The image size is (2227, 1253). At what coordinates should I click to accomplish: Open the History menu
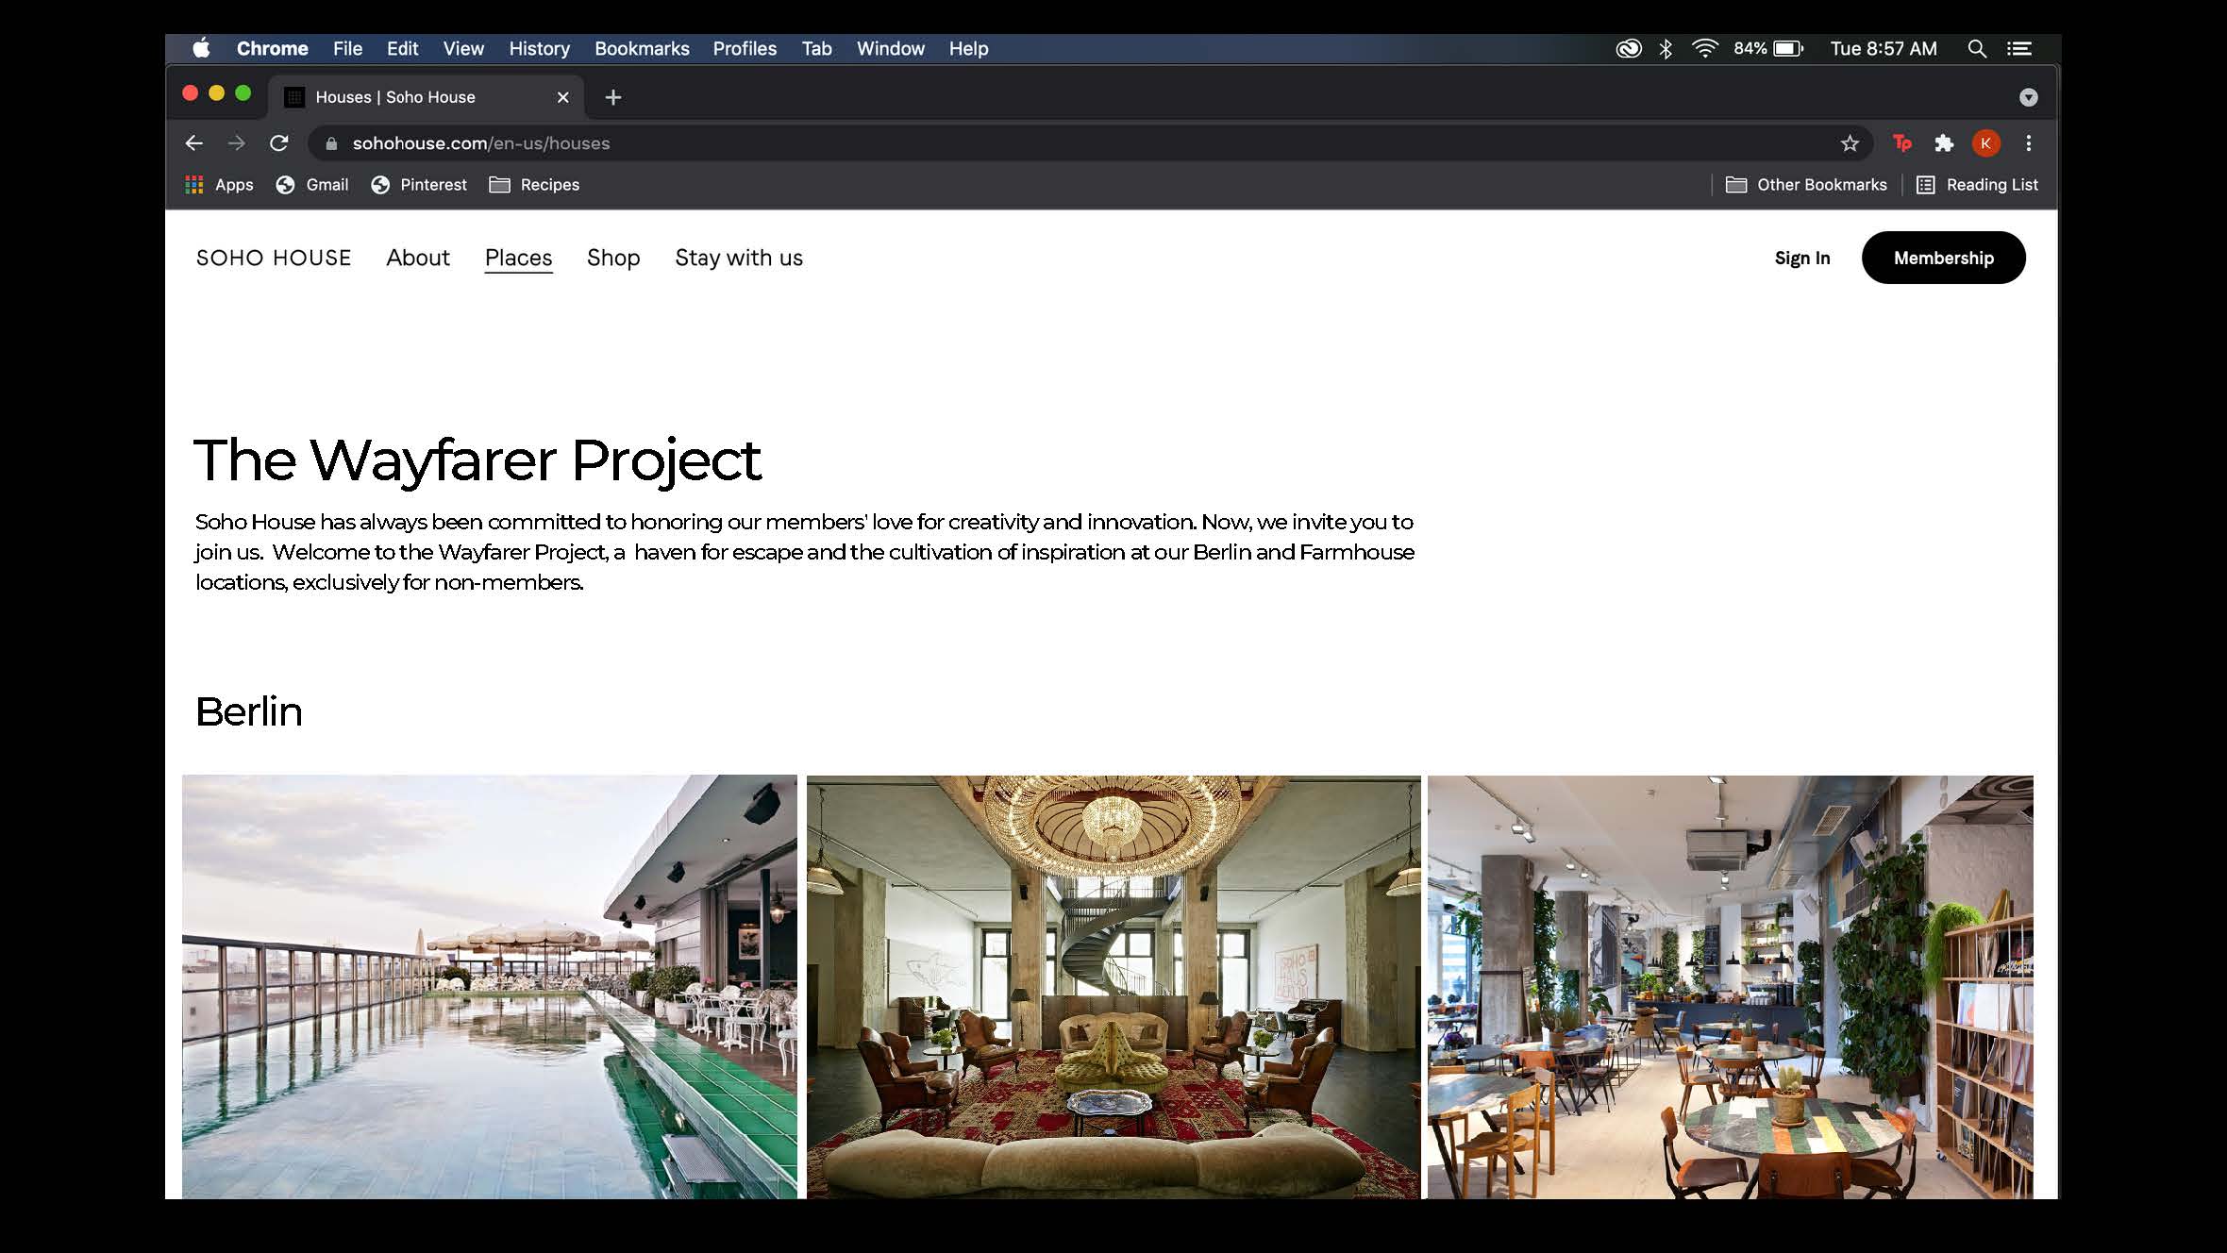pyautogui.click(x=539, y=49)
